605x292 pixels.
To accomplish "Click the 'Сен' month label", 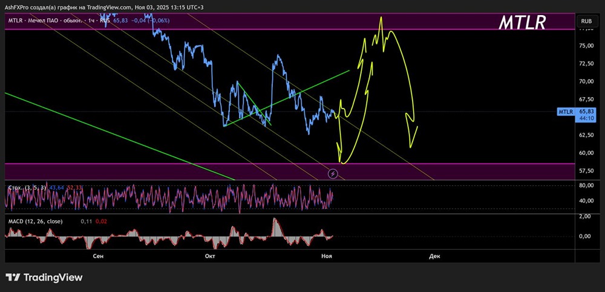I will click(x=98, y=256).
